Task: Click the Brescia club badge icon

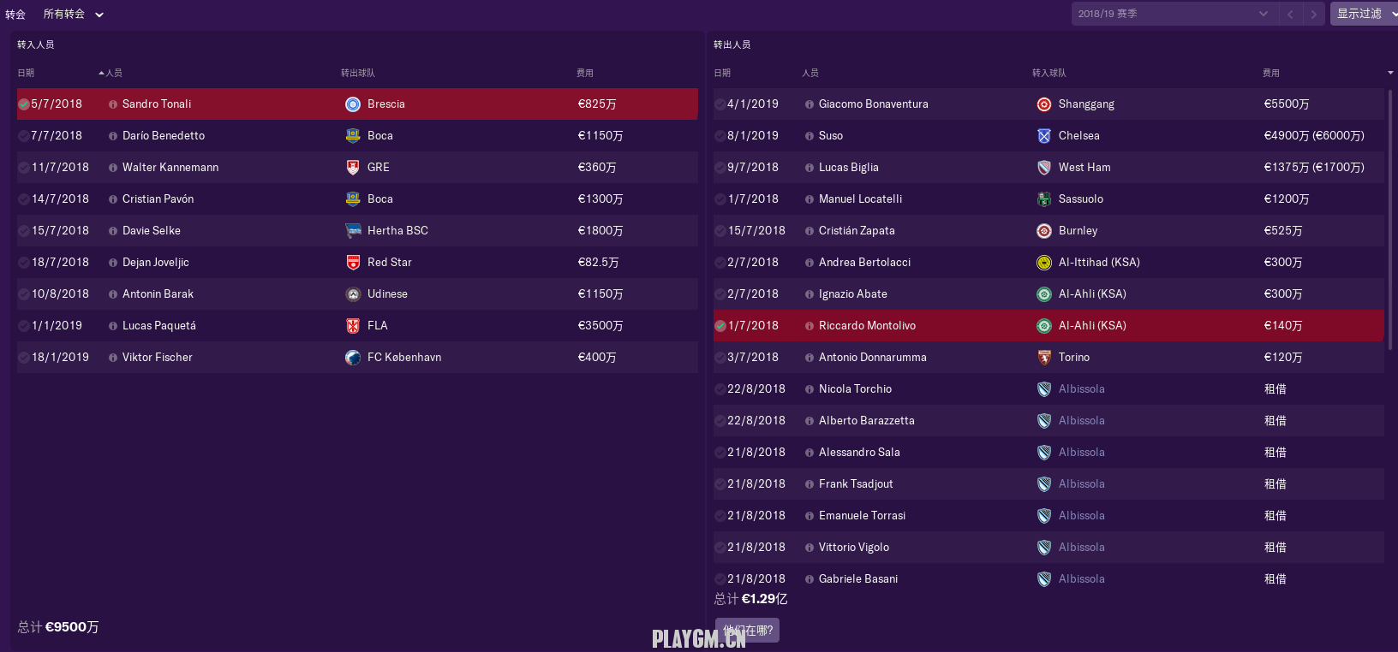Action: click(353, 104)
